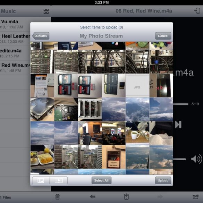
Task: Go back to Albums list
Action: (41, 36)
